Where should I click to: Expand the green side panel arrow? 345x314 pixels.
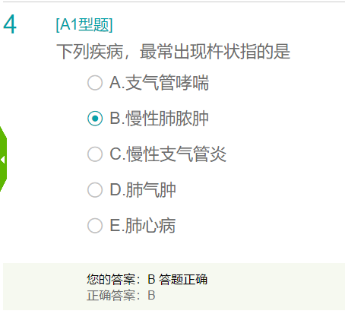(x=3, y=160)
